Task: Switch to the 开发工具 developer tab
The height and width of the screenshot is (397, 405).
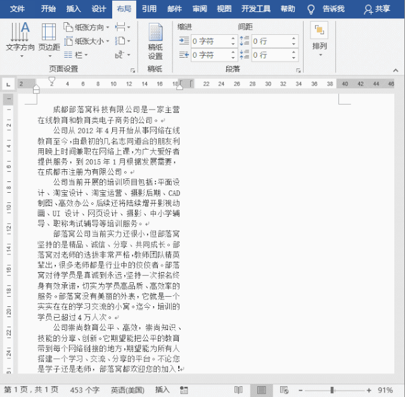Action: tap(256, 9)
